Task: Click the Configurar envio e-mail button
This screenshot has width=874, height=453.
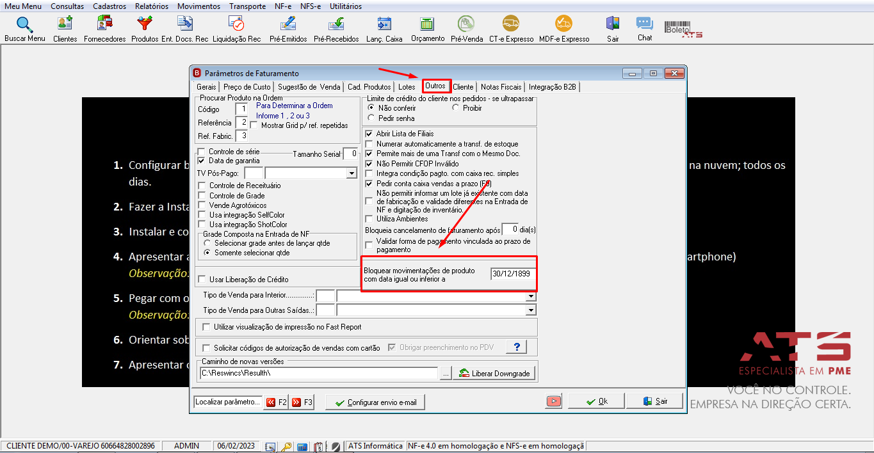Action: click(375, 402)
